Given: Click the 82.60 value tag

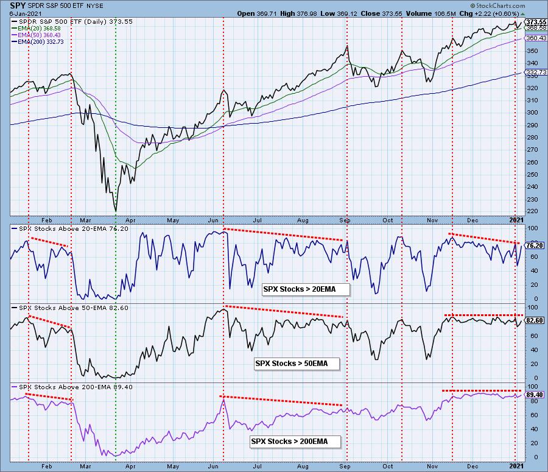Looking at the screenshot, I should [535, 320].
